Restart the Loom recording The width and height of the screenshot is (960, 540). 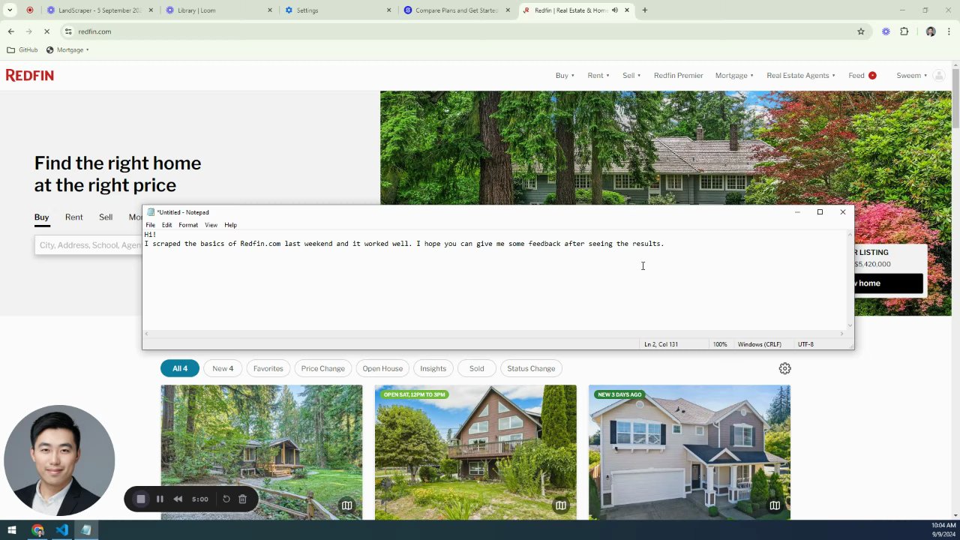click(x=226, y=499)
